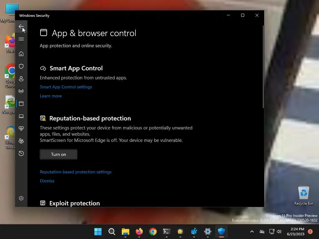Show hidden tray icons chevron
The height and width of the screenshot is (239, 319).
click(252, 232)
